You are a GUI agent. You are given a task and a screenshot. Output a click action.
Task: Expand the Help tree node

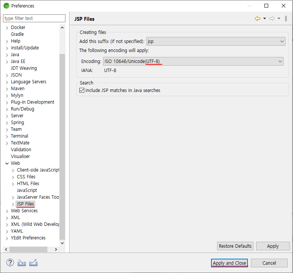(7, 41)
